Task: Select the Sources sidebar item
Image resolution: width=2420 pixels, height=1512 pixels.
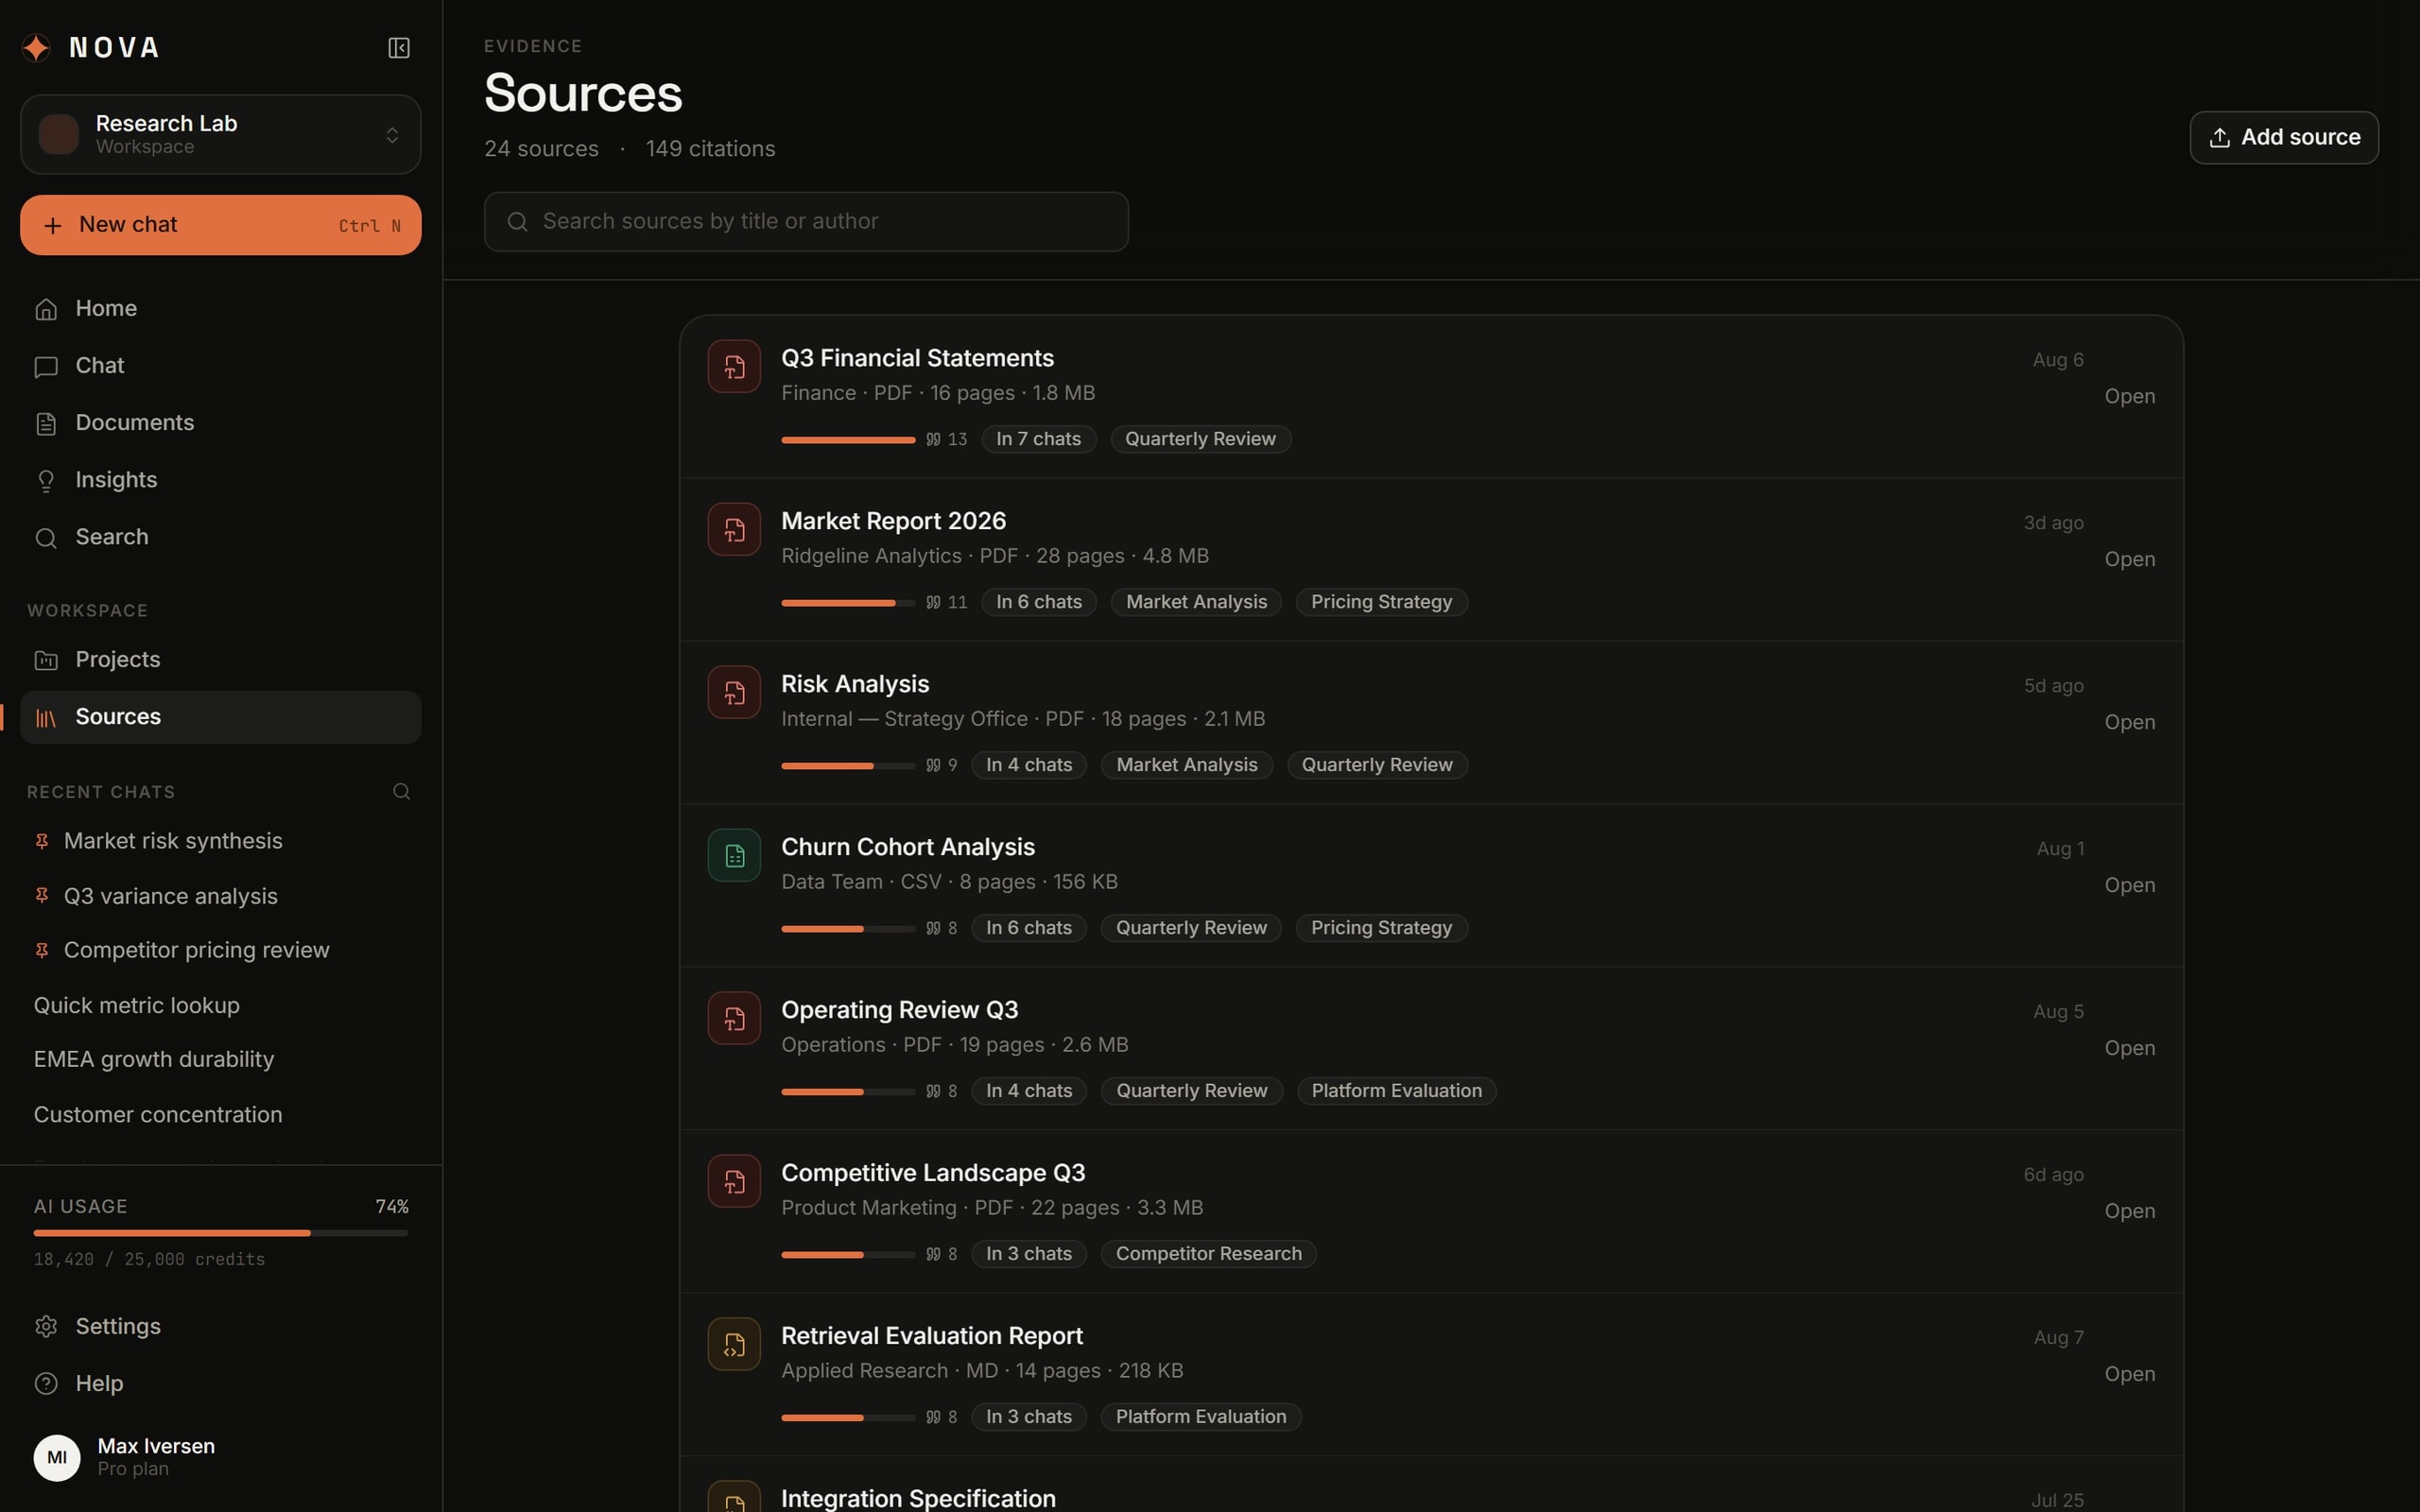Action: click(x=220, y=717)
